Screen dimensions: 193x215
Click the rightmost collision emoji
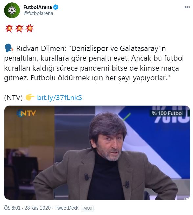coord(29,28)
